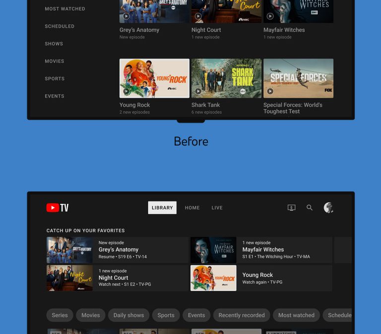Click 'Night Court' title in top grid

pyautogui.click(x=206, y=30)
